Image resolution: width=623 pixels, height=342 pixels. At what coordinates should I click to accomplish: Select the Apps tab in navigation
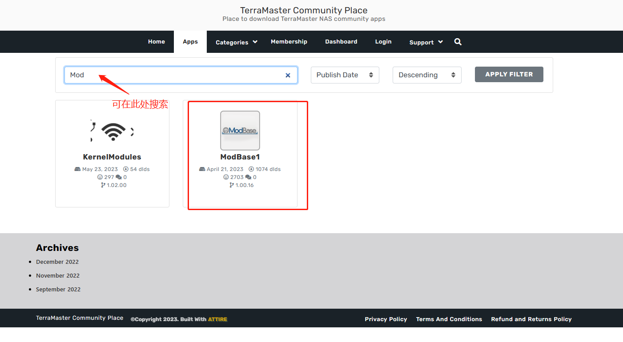pos(190,42)
